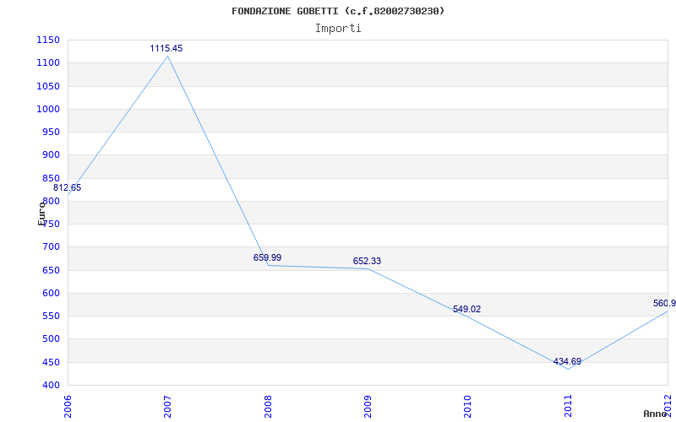Screen dimensions: 676x422
Task: Click the 450 y-axis tick label
Action: point(50,363)
